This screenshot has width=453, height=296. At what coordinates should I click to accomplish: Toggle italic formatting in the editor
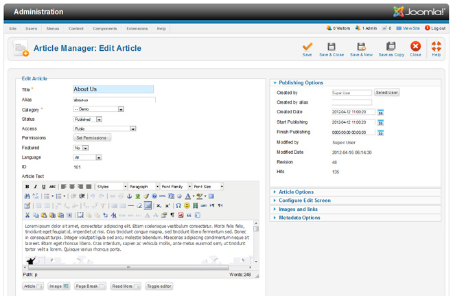point(36,187)
